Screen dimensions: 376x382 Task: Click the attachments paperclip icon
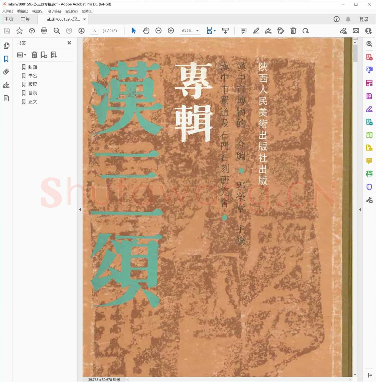tap(6, 72)
